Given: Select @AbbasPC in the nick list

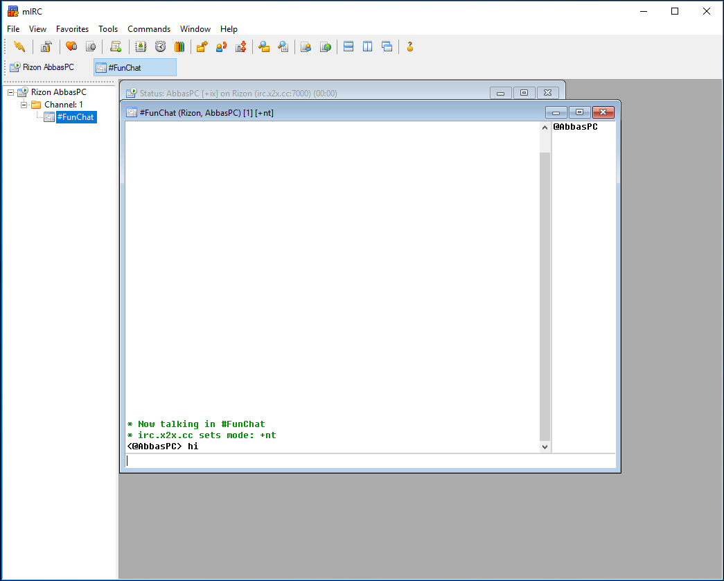Looking at the screenshot, I should click(x=575, y=127).
